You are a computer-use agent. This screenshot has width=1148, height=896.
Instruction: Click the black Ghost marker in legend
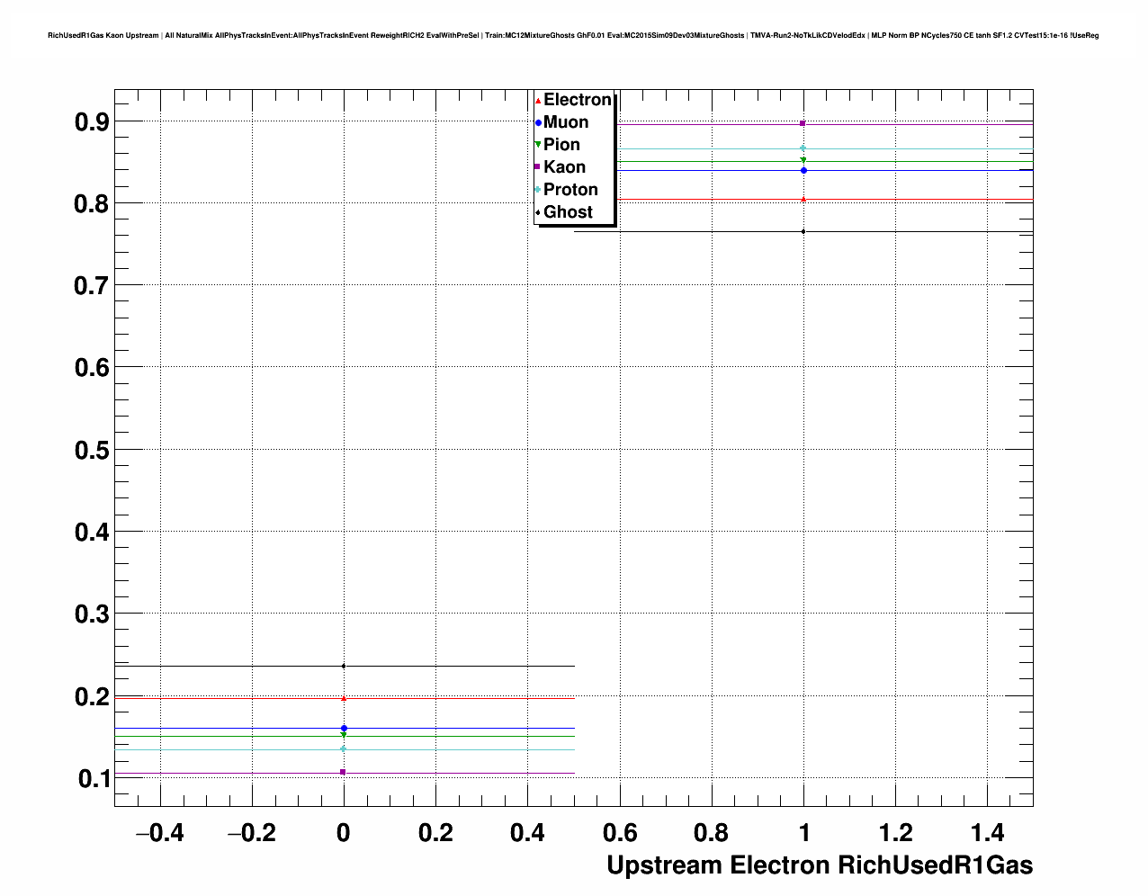pos(538,212)
